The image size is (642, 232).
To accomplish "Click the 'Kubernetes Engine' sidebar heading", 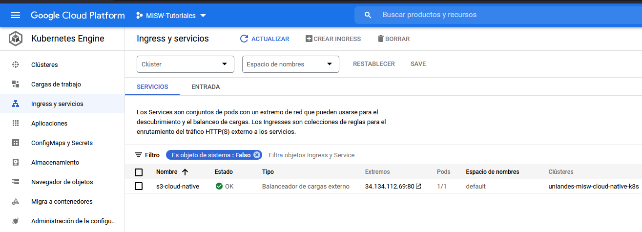I will click(68, 39).
